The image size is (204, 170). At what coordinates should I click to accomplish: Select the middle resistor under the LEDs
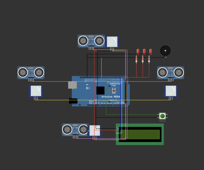point(143,60)
